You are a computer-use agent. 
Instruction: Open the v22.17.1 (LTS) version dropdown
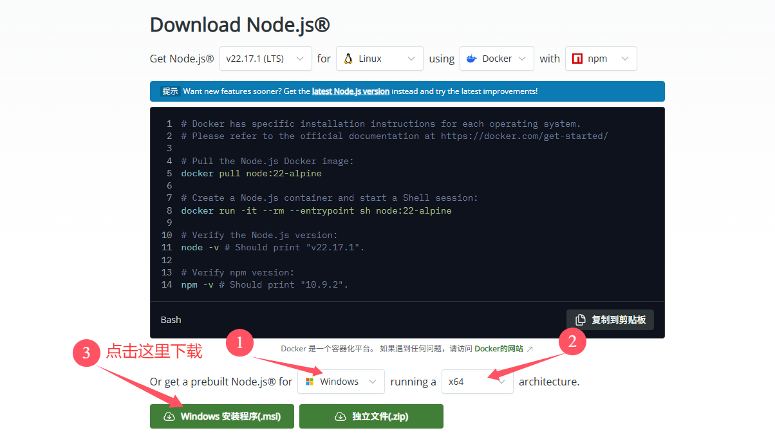266,59
